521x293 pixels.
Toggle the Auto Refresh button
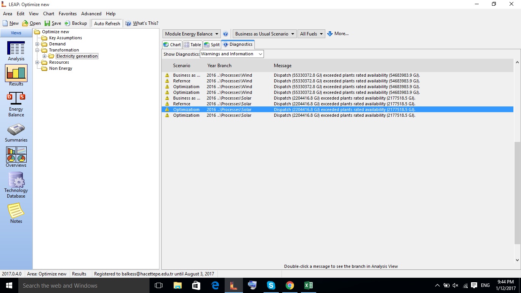pos(107,23)
